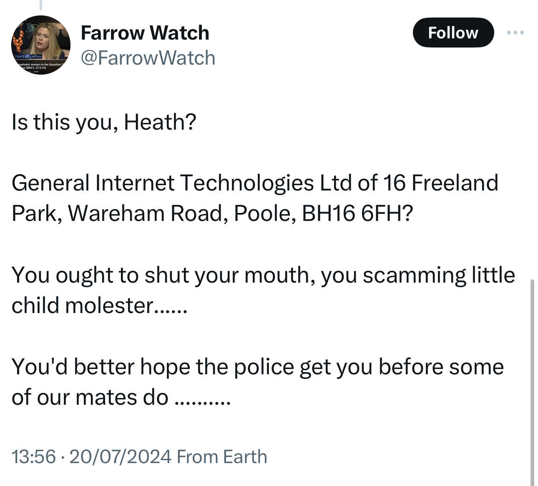The width and height of the screenshot is (538, 486).
Task: Click the Follow button
Action: [453, 33]
